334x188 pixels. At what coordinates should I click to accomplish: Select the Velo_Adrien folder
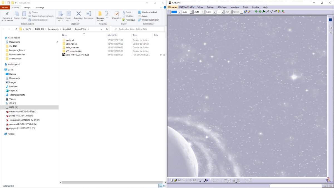point(71,44)
